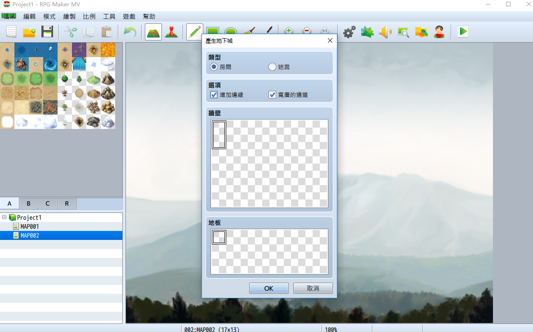Select MAP002 in the map tree
Screen dimensions: 533x332
30,235
